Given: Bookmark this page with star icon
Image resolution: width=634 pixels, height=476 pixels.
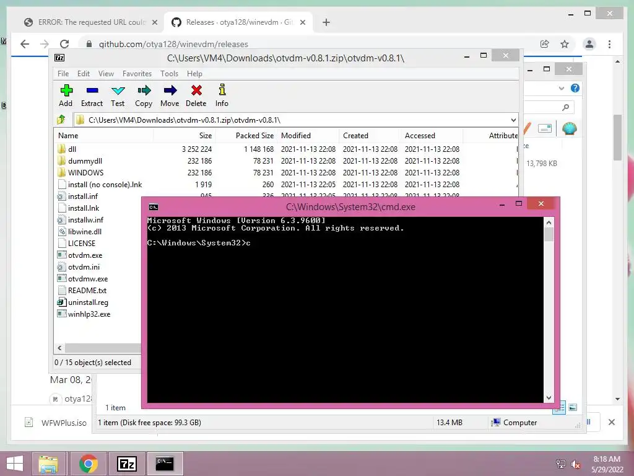Looking at the screenshot, I should [565, 44].
